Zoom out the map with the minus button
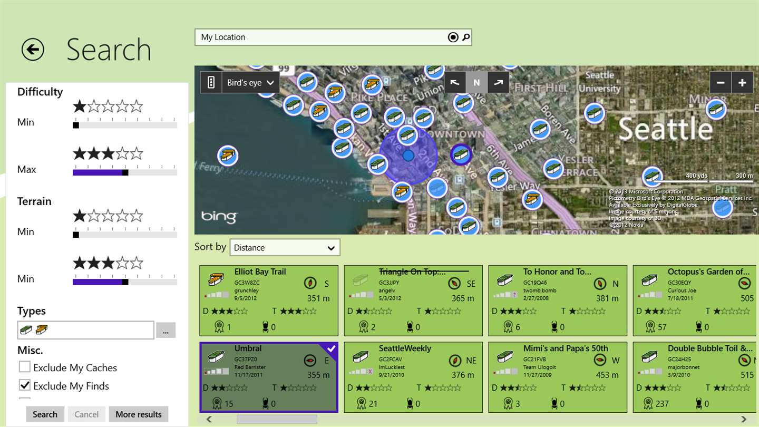Image resolution: width=759 pixels, height=427 pixels. [721, 82]
